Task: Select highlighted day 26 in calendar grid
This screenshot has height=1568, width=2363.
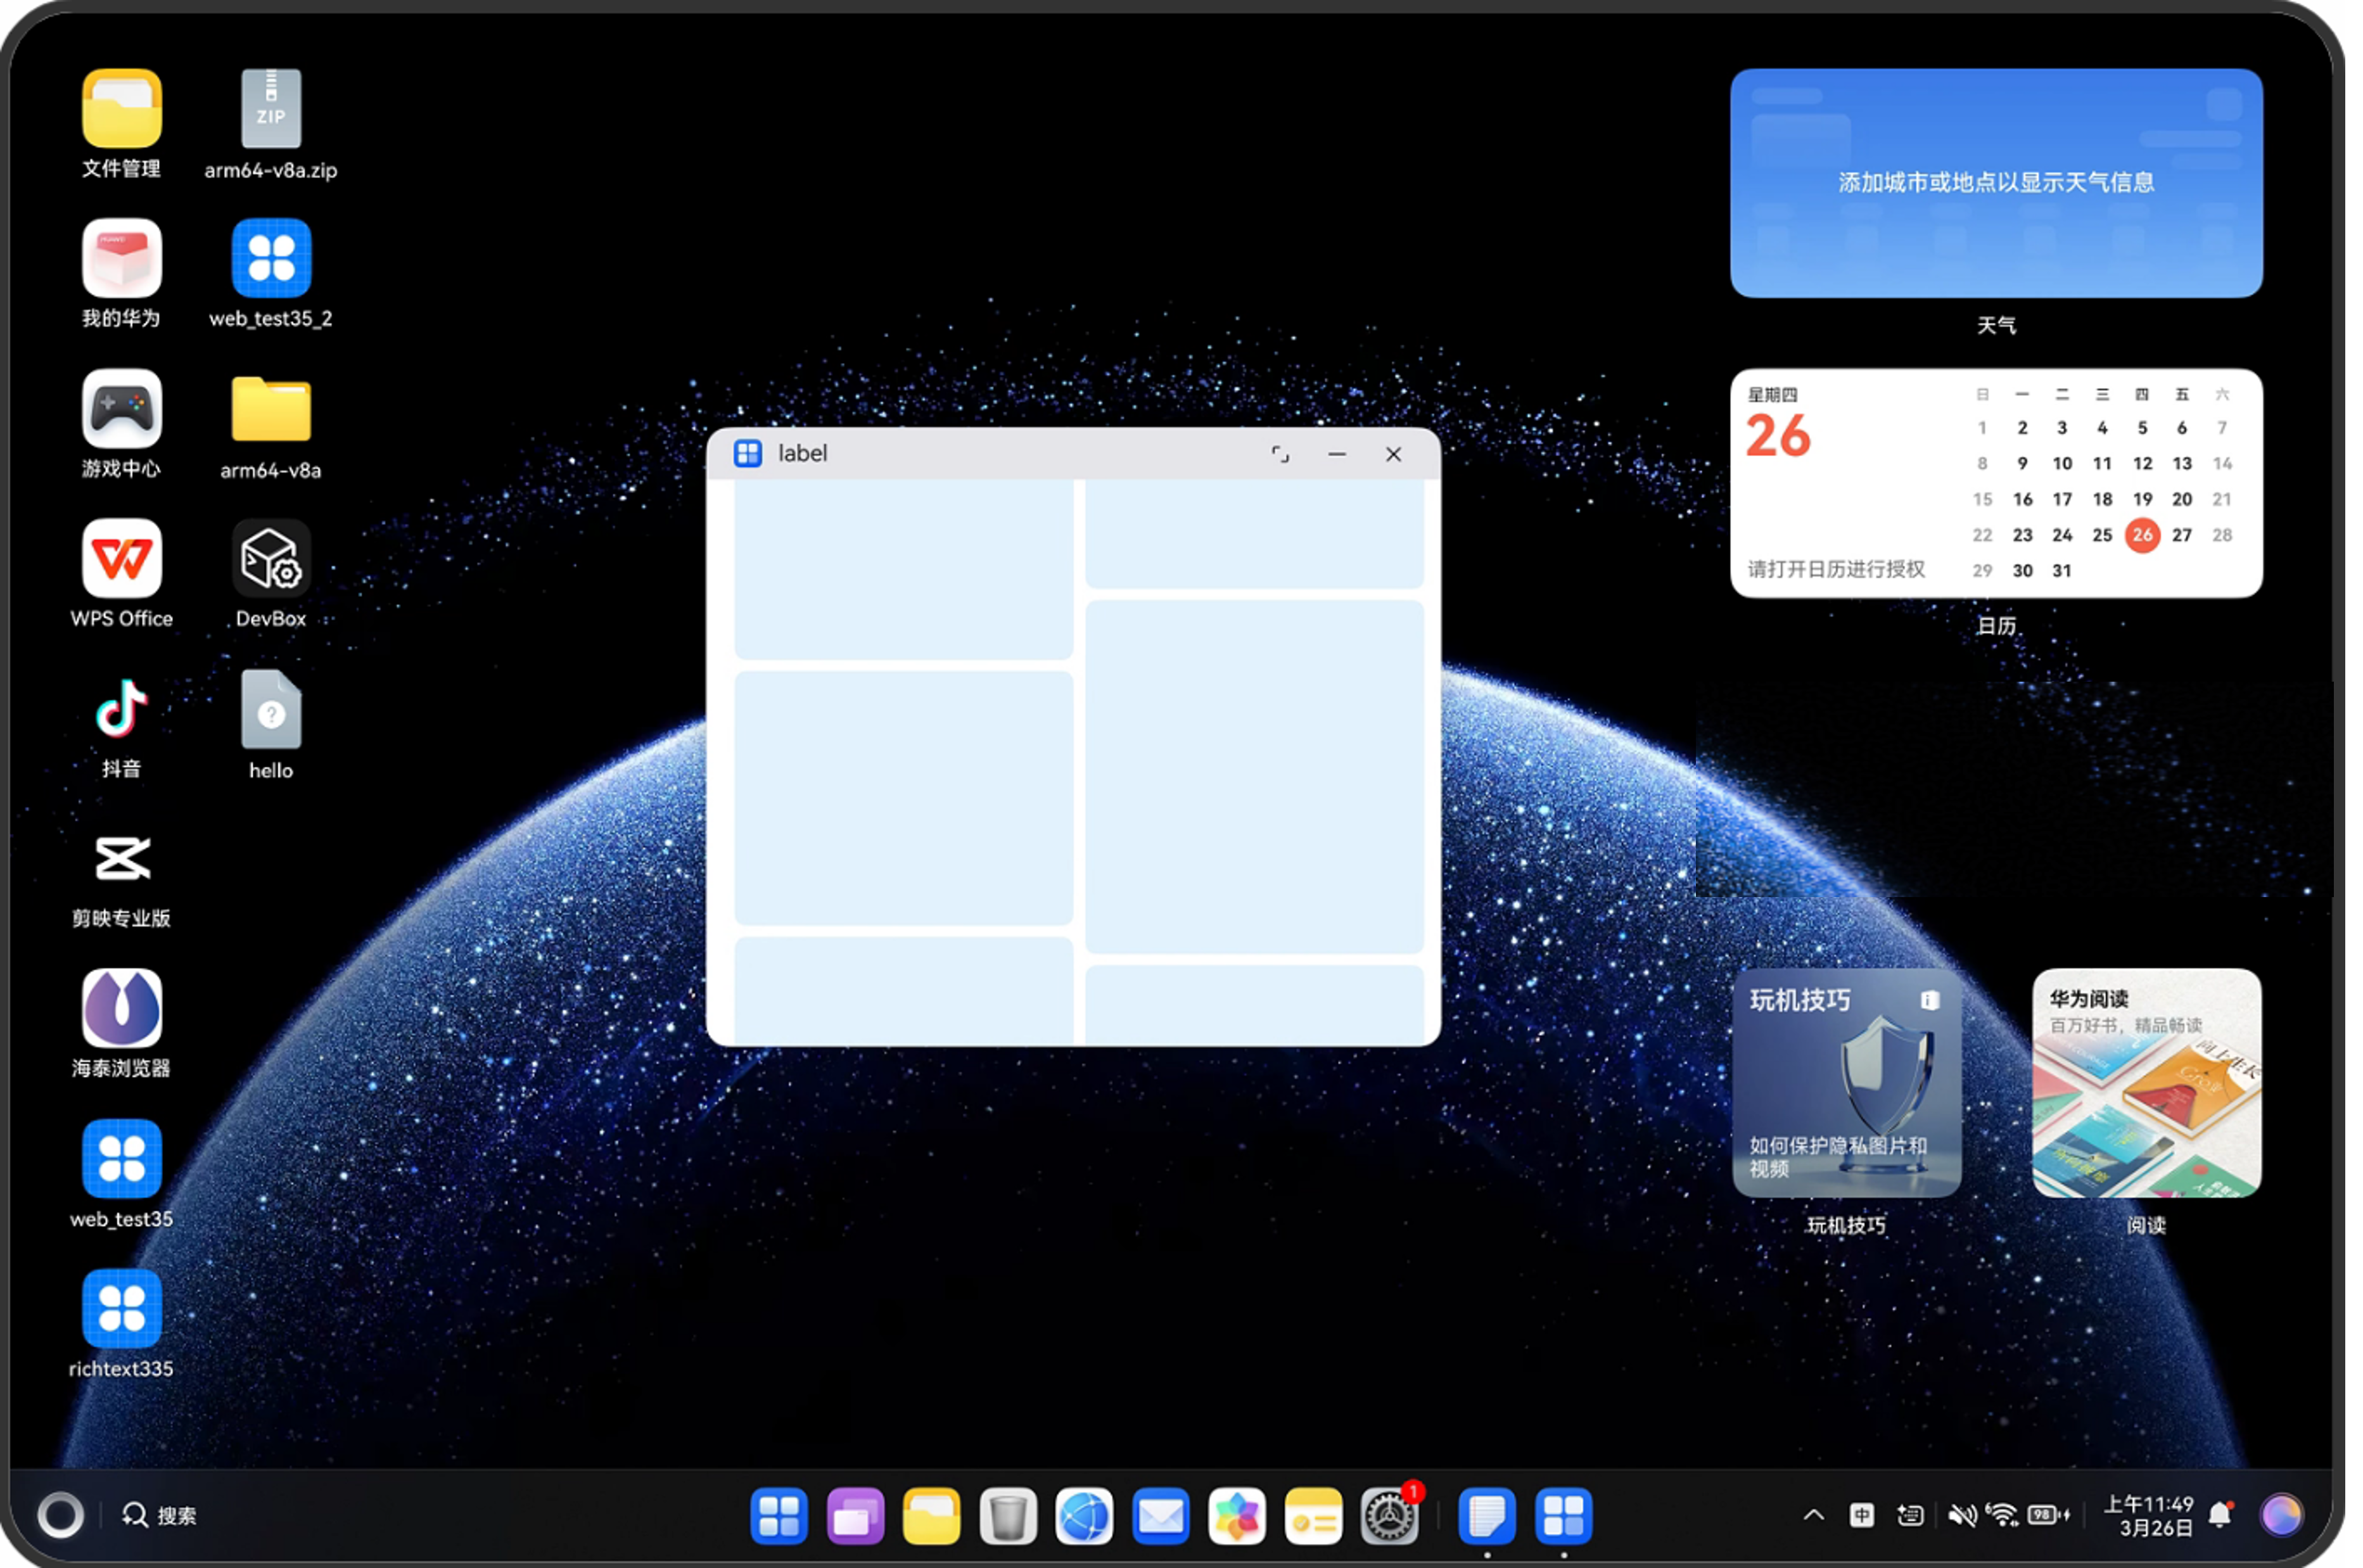Action: pyautogui.click(x=2142, y=535)
